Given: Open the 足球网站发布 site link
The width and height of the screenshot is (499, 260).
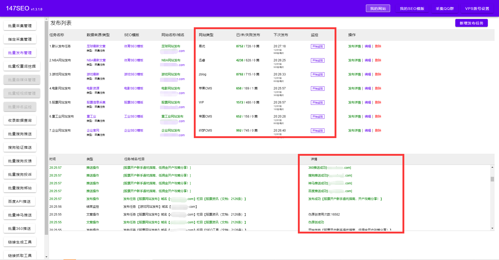Looking at the screenshot, I should click(171, 46).
